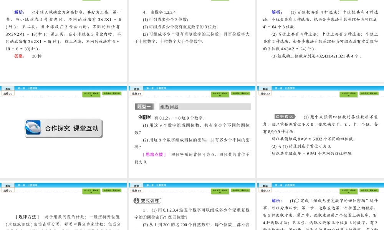Click the 数学 badge on the bottom-middle slide
Image resolution: width=384 pixels, height=230 pixels.
click(x=137, y=185)
